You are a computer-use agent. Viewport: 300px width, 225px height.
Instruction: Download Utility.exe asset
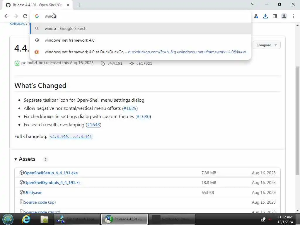click(x=33, y=192)
